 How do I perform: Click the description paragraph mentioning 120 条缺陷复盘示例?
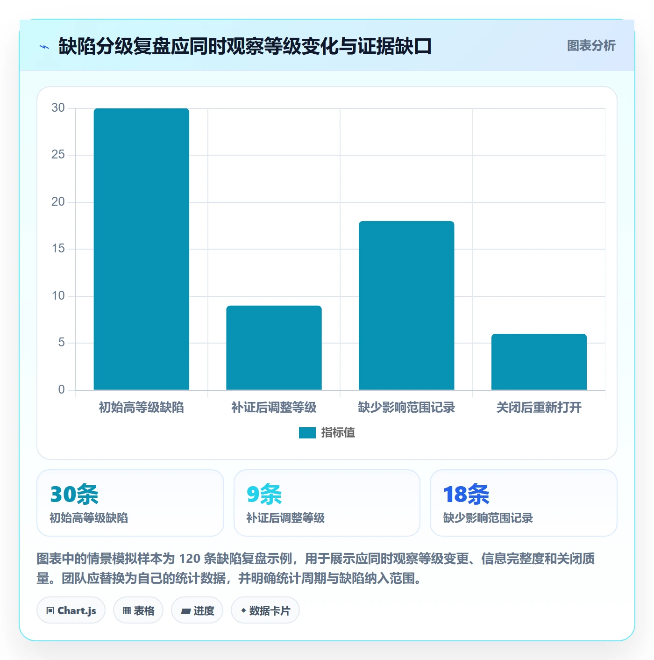pos(316,568)
